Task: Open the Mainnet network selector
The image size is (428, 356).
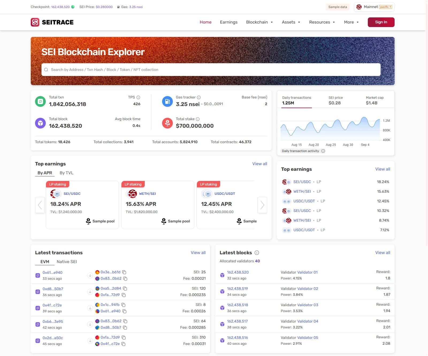Action: 374,7
